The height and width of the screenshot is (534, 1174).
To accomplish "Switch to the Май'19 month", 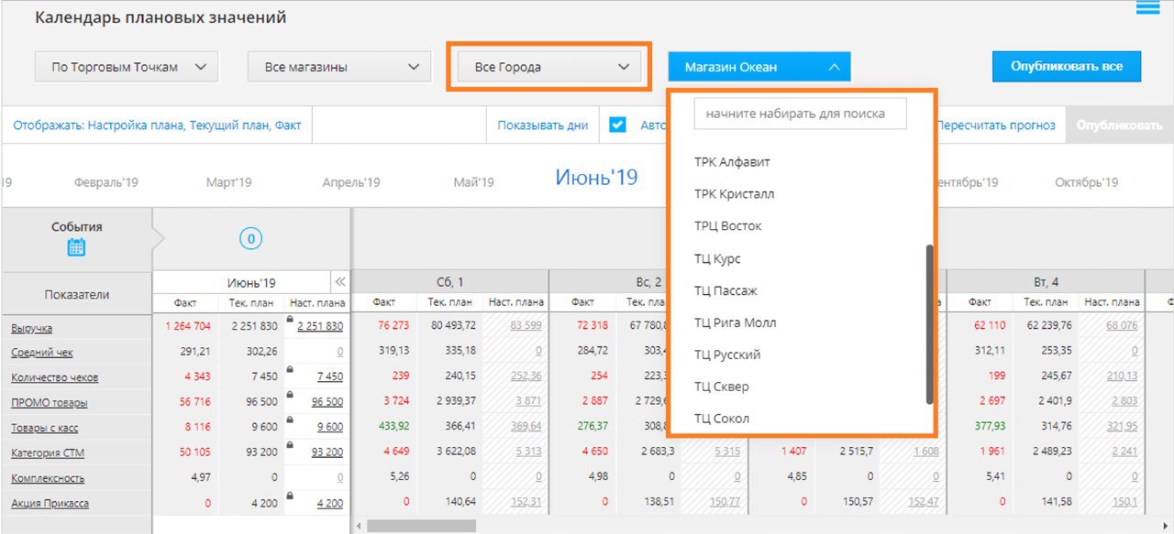I will [x=473, y=182].
